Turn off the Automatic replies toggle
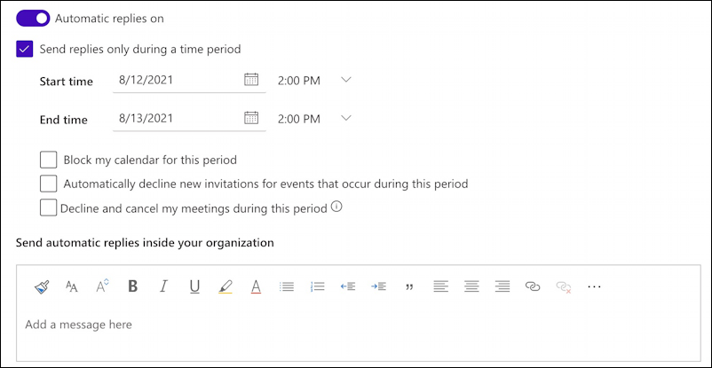The width and height of the screenshot is (712, 368). (x=33, y=18)
